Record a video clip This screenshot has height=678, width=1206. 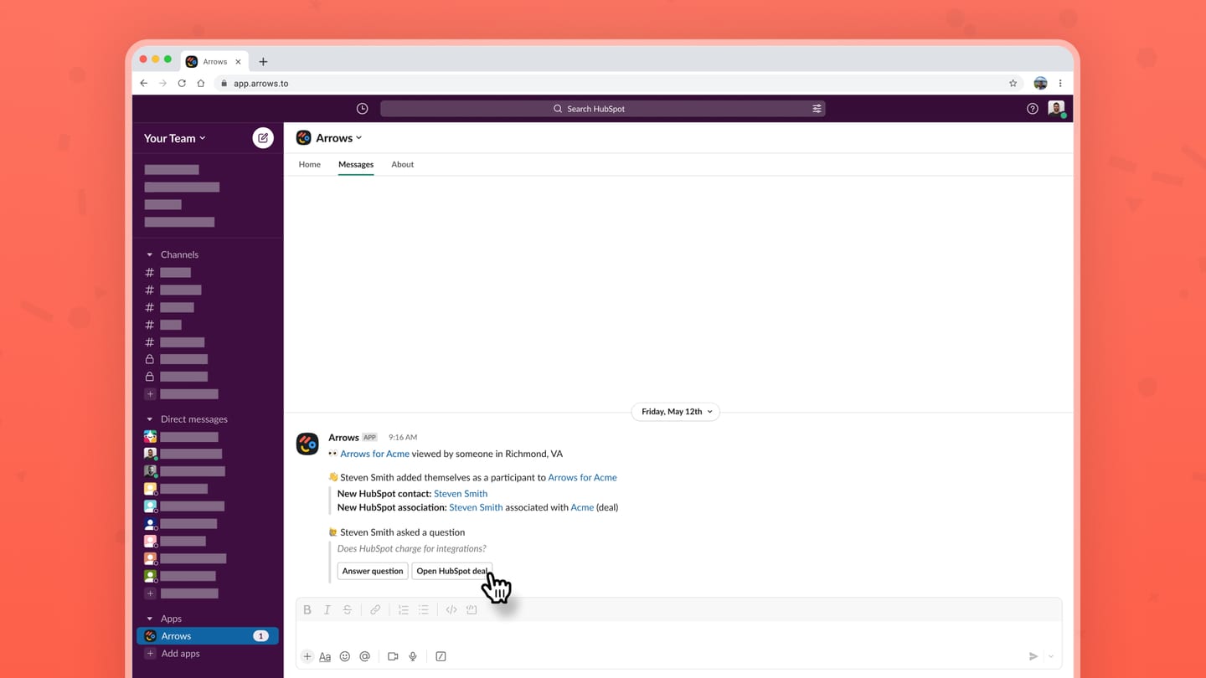pyautogui.click(x=393, y=657)
